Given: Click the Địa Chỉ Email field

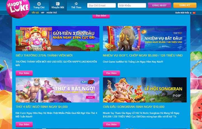Looking at the screenshot, I should (x=101, y=5).
